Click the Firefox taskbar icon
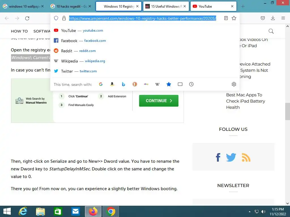 coord(93,211)
